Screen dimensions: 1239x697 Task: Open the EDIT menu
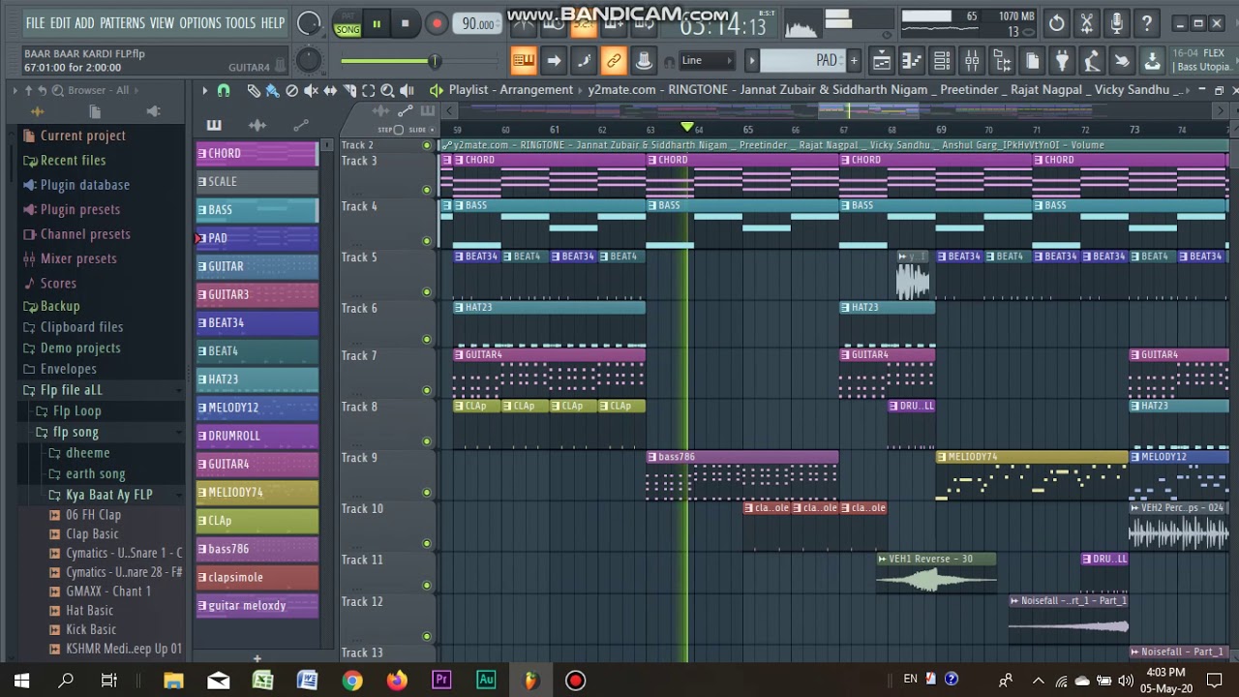click(60, 23)
